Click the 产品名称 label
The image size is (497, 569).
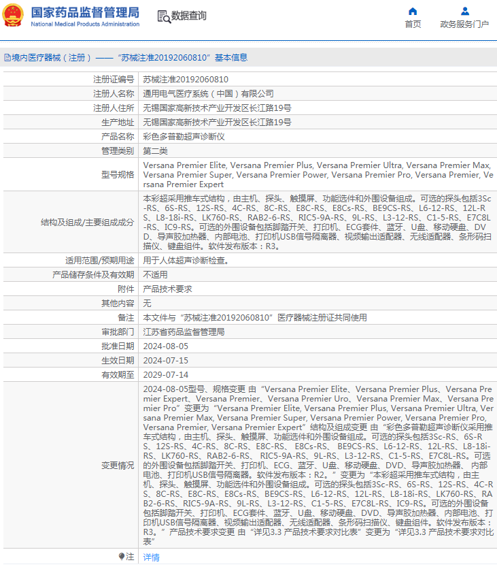click(118, 136)
